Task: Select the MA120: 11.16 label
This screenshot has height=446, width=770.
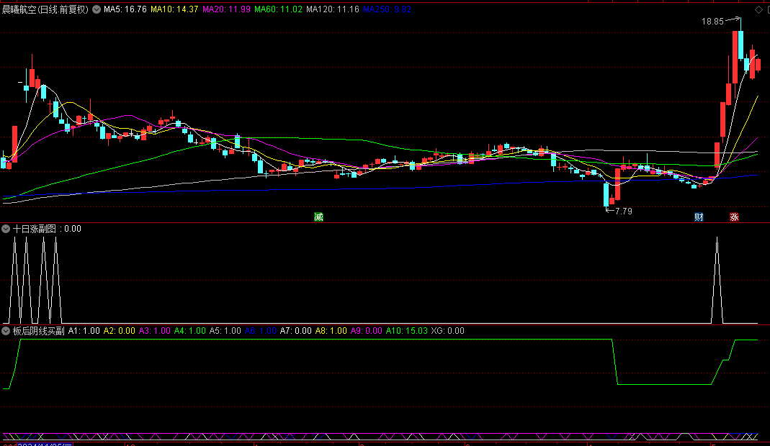Action: click(x=333, y=9)
